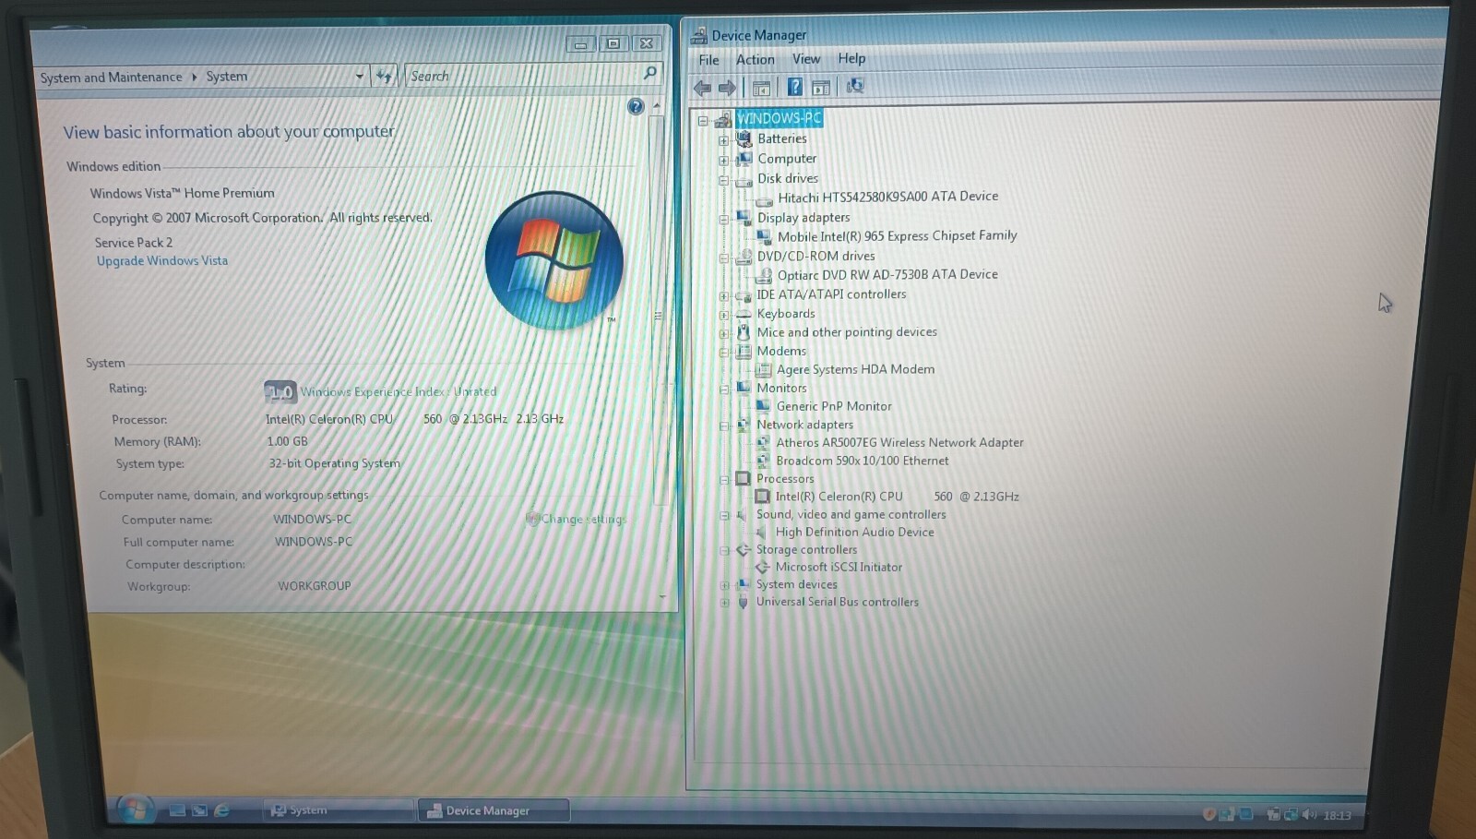The width and height of the screenshot is (1476, 839).
Task: Select the WINDOWS-PC root node
Action: [x=779, y=118]
